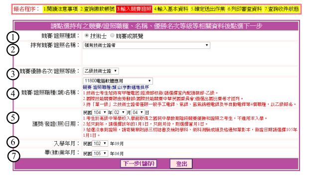Open the month 02 dropdown
Image resolution: width=311 pixels, height=179 pixels.
120,112
